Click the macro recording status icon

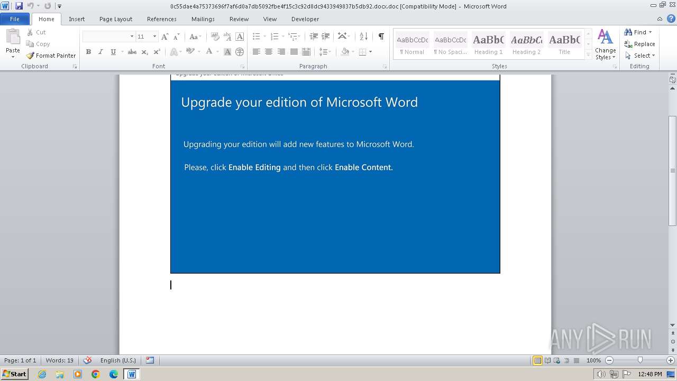[x=150, y=360]
